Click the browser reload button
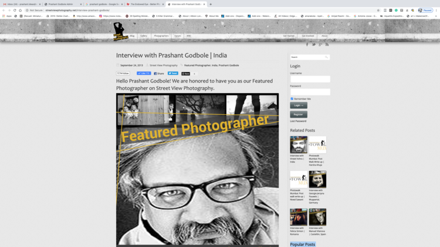 (15, 10)
